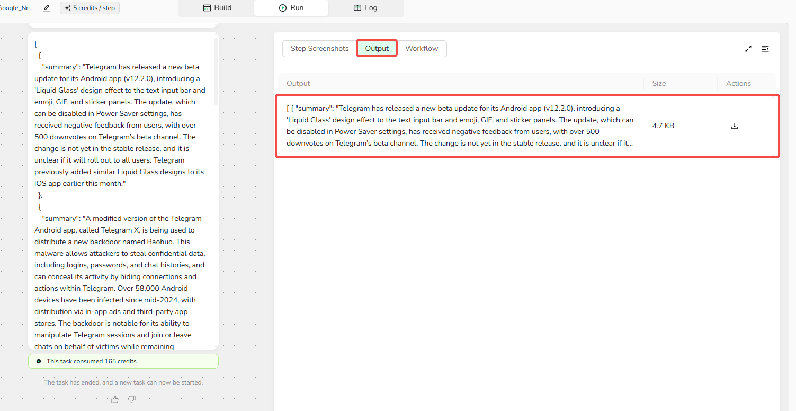
Task: Click the Output column header
Action: [298, 83]
